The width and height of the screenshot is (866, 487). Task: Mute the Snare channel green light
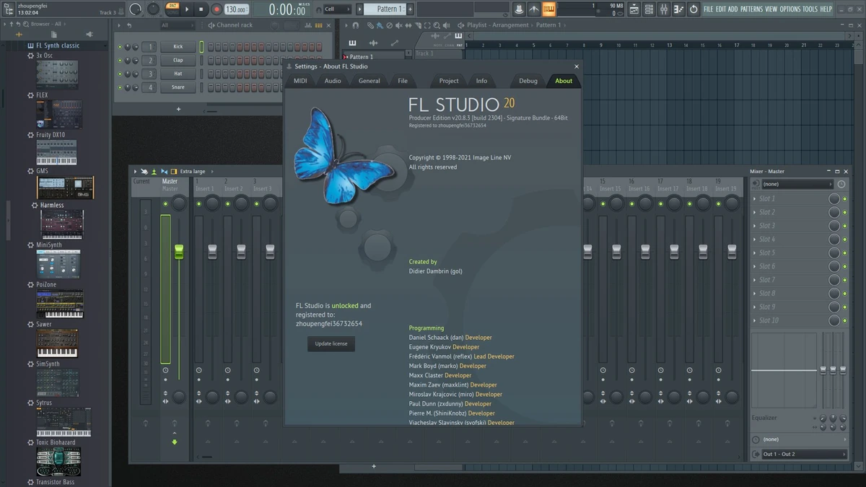tap(120, 87)
